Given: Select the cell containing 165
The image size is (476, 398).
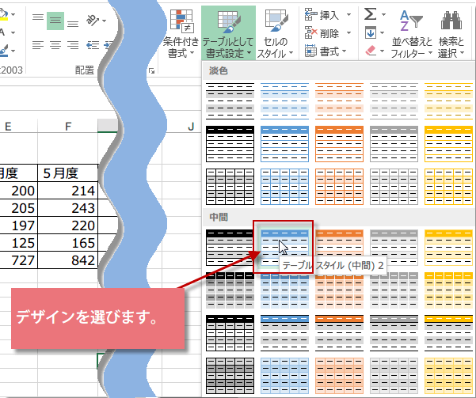Looking at the screenshot, I should click(68, 243).
